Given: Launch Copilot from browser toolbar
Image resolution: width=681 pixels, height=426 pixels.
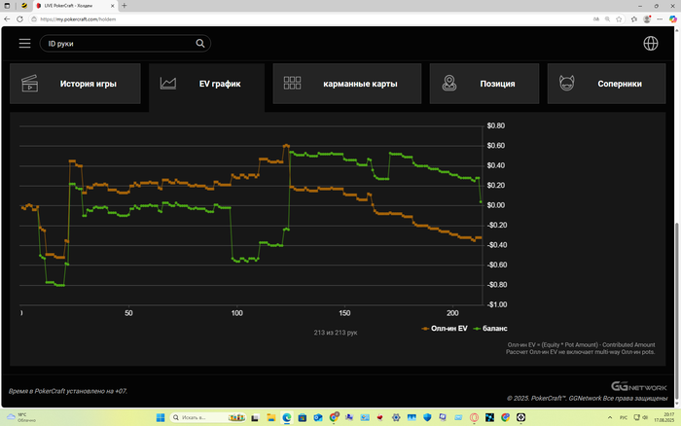Looking at the screenshot, I should pos(673,19).
